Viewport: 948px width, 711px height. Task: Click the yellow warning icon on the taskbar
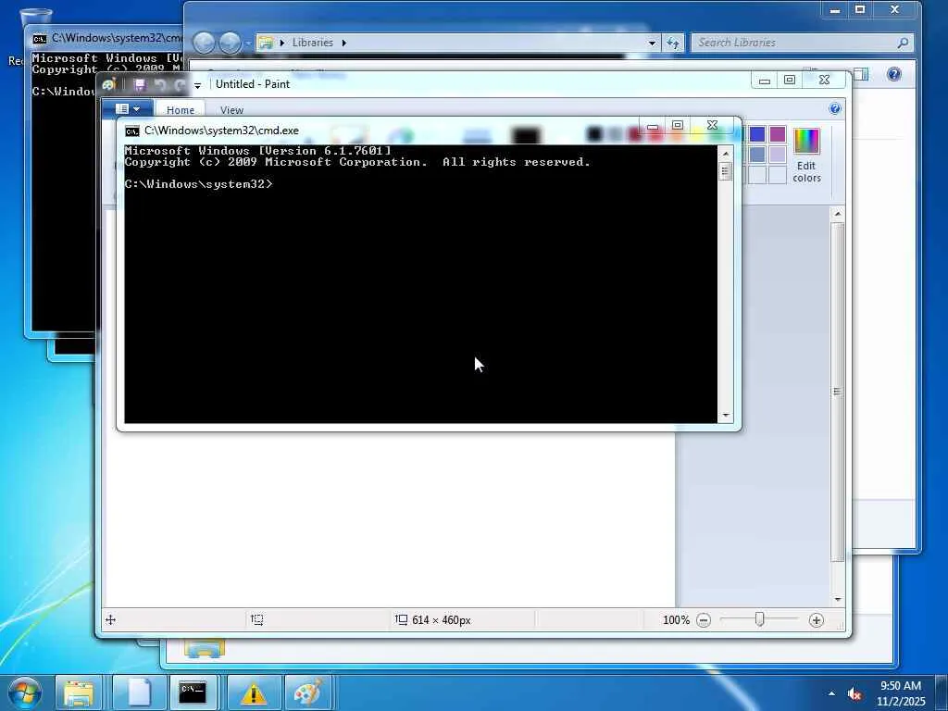(x=254, y=692)
